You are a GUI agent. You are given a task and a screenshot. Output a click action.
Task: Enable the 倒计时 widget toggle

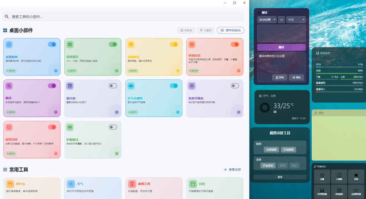point(113,86)
